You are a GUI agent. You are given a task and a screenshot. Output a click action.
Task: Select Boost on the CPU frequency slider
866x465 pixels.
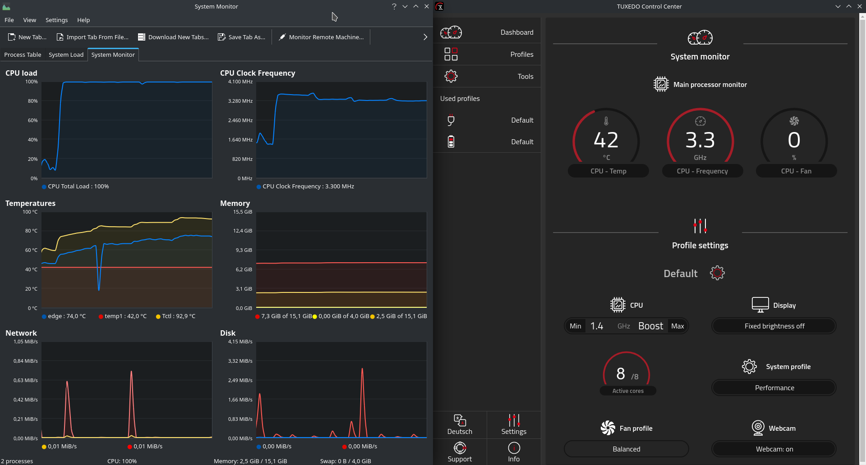[650, 326]
